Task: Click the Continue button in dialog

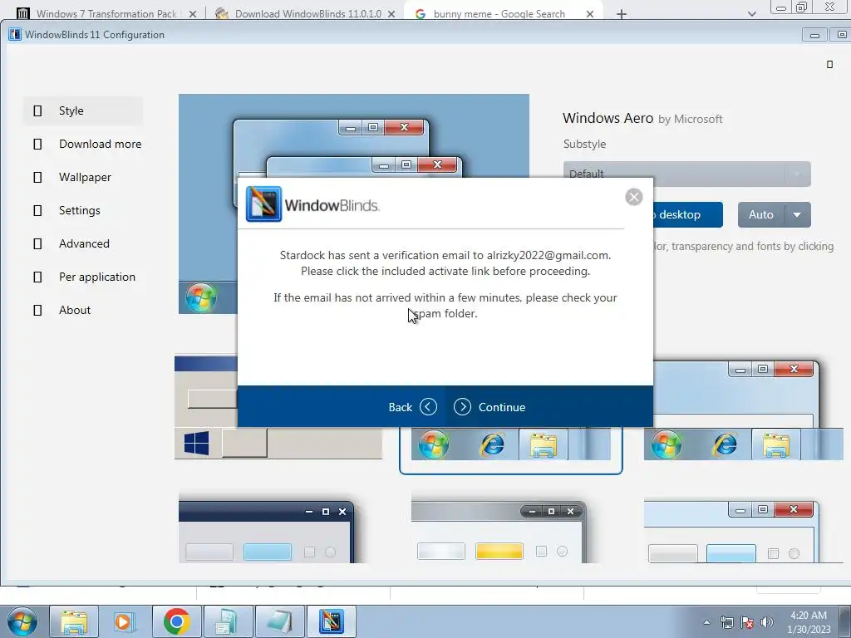Action: (489, 407)
